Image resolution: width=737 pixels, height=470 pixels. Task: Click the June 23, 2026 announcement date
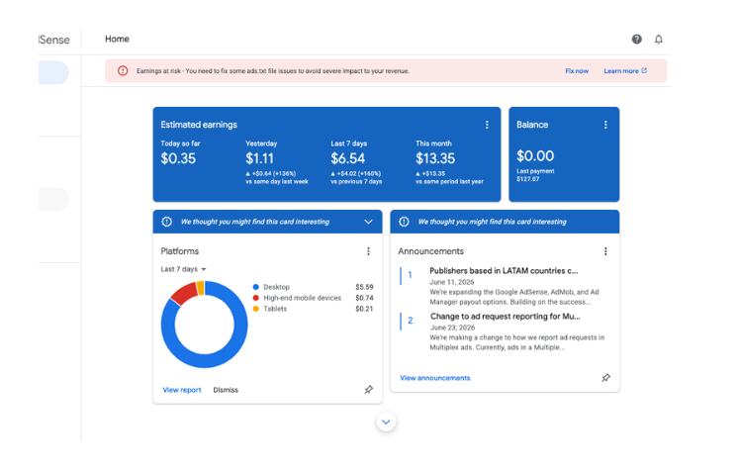click(x=453, y=328)
